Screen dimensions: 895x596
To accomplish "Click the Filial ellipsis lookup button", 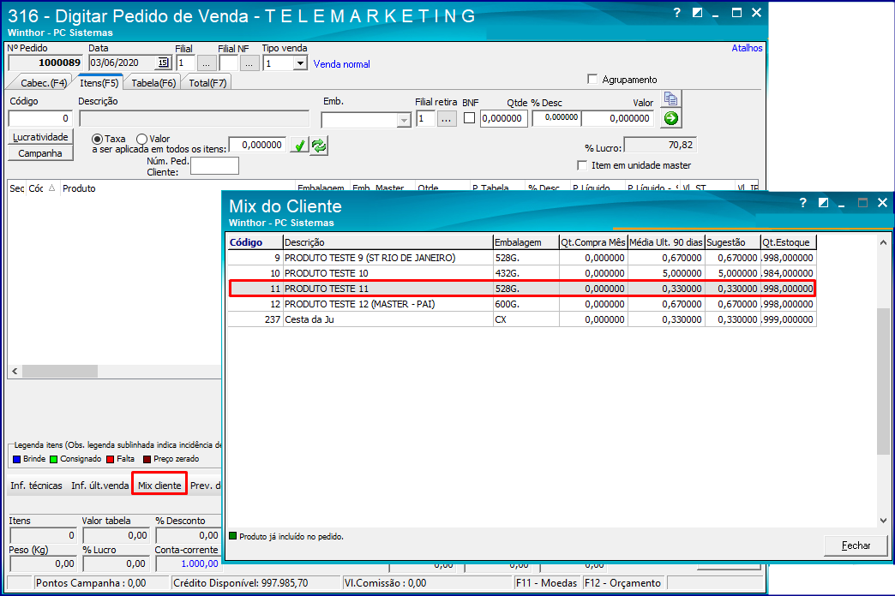I will point(206,63).
